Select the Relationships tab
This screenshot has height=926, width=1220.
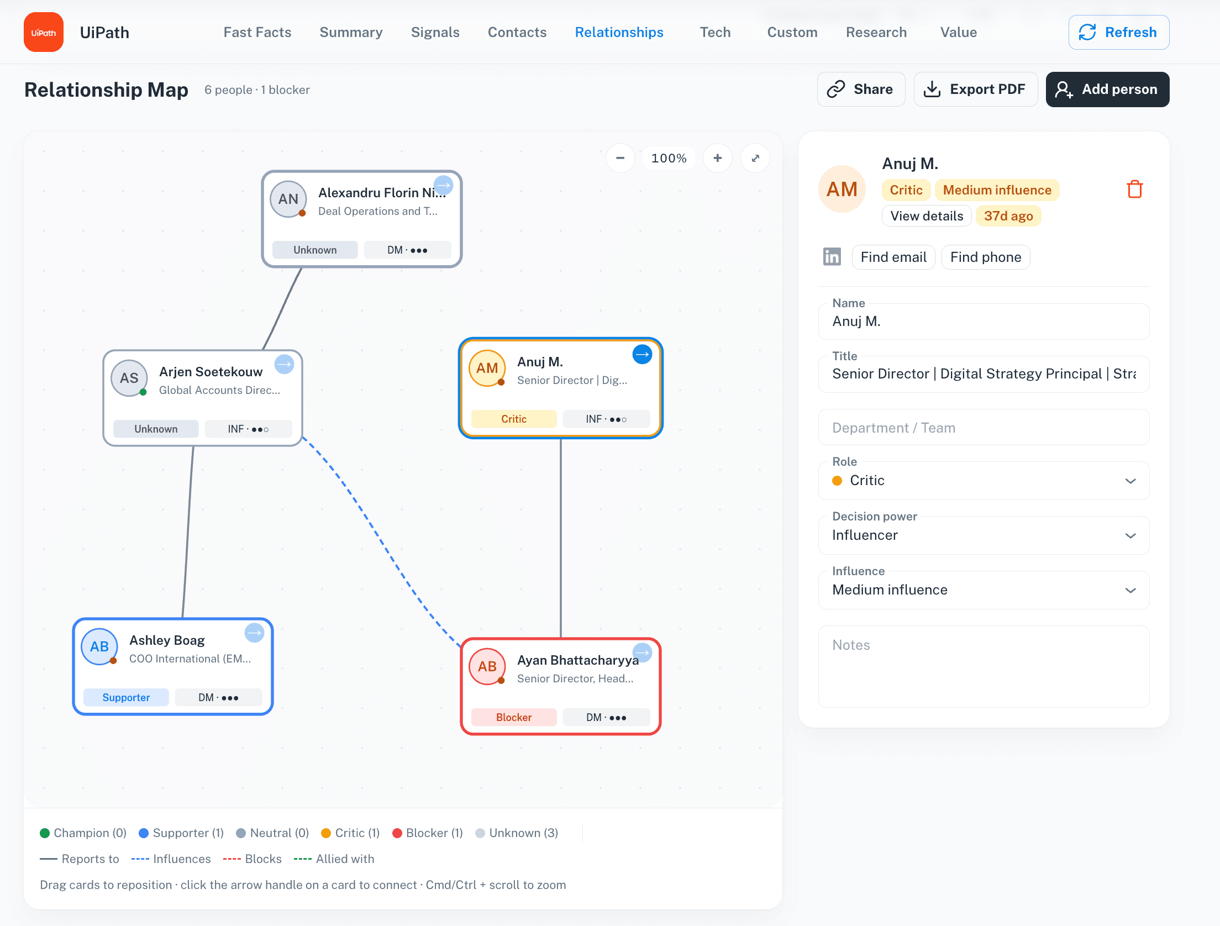(x=619, y=32)
